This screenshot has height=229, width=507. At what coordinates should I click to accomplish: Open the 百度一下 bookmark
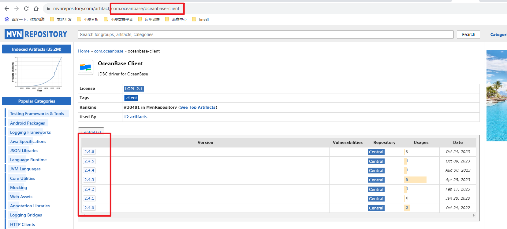click(25, 19)
